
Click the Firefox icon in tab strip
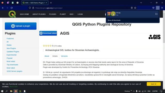click(x=2, y=3)
